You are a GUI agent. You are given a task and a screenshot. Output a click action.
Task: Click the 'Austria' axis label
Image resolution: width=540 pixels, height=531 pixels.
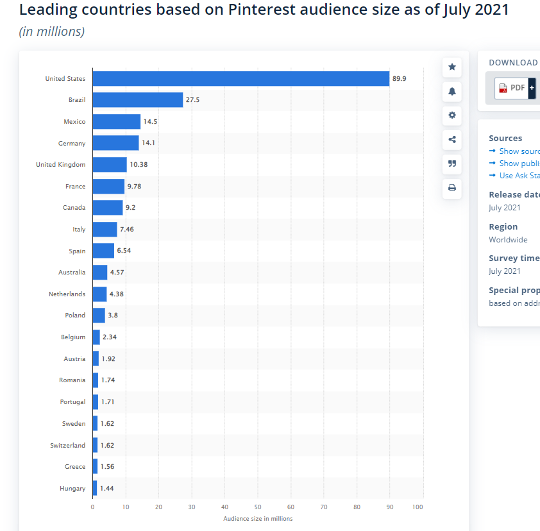[x=74, y=359]
